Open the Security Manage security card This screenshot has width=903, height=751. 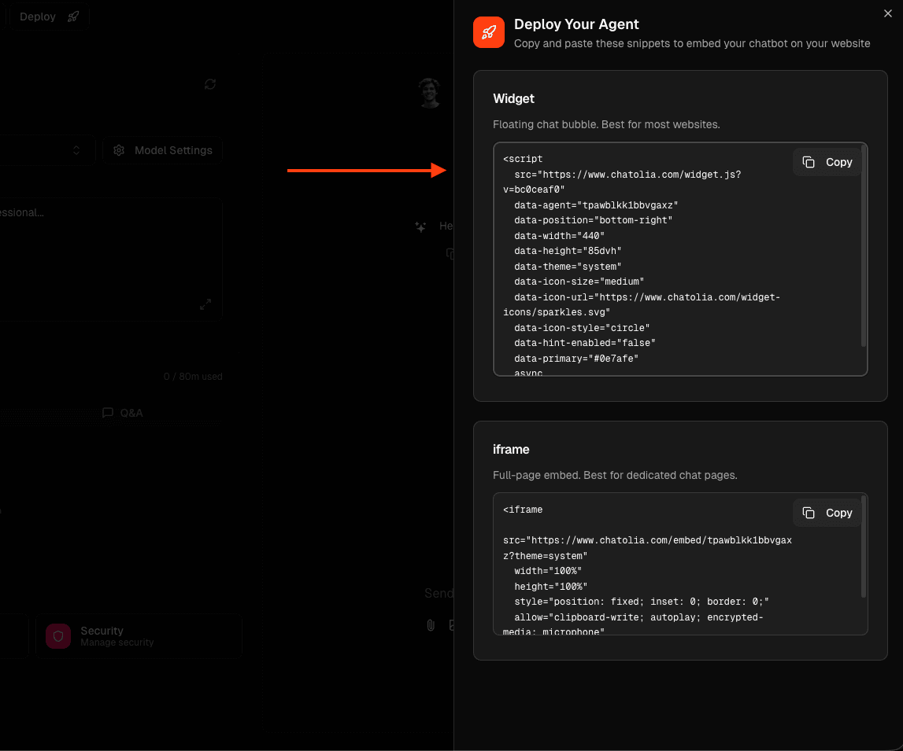tap(139, 636)
